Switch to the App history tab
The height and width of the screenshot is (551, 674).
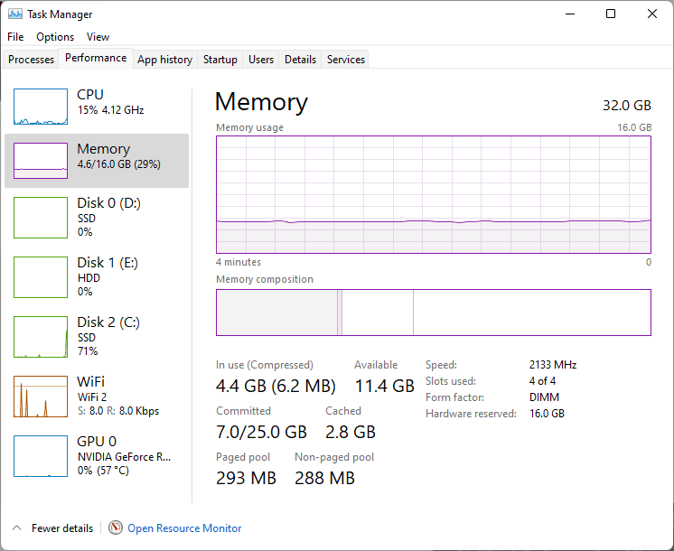165,60
